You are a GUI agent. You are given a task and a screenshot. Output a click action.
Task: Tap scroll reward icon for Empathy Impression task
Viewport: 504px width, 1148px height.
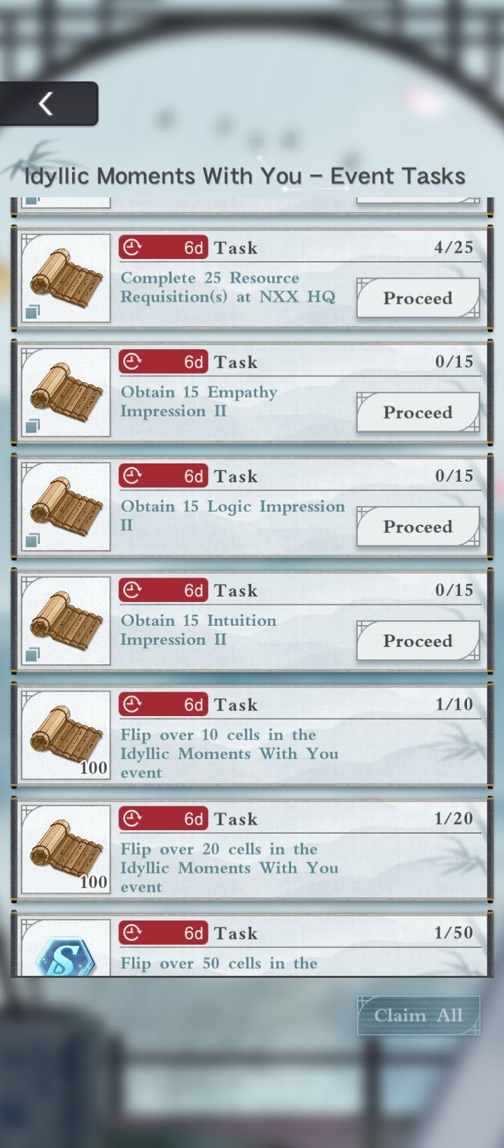pos(66,392)
